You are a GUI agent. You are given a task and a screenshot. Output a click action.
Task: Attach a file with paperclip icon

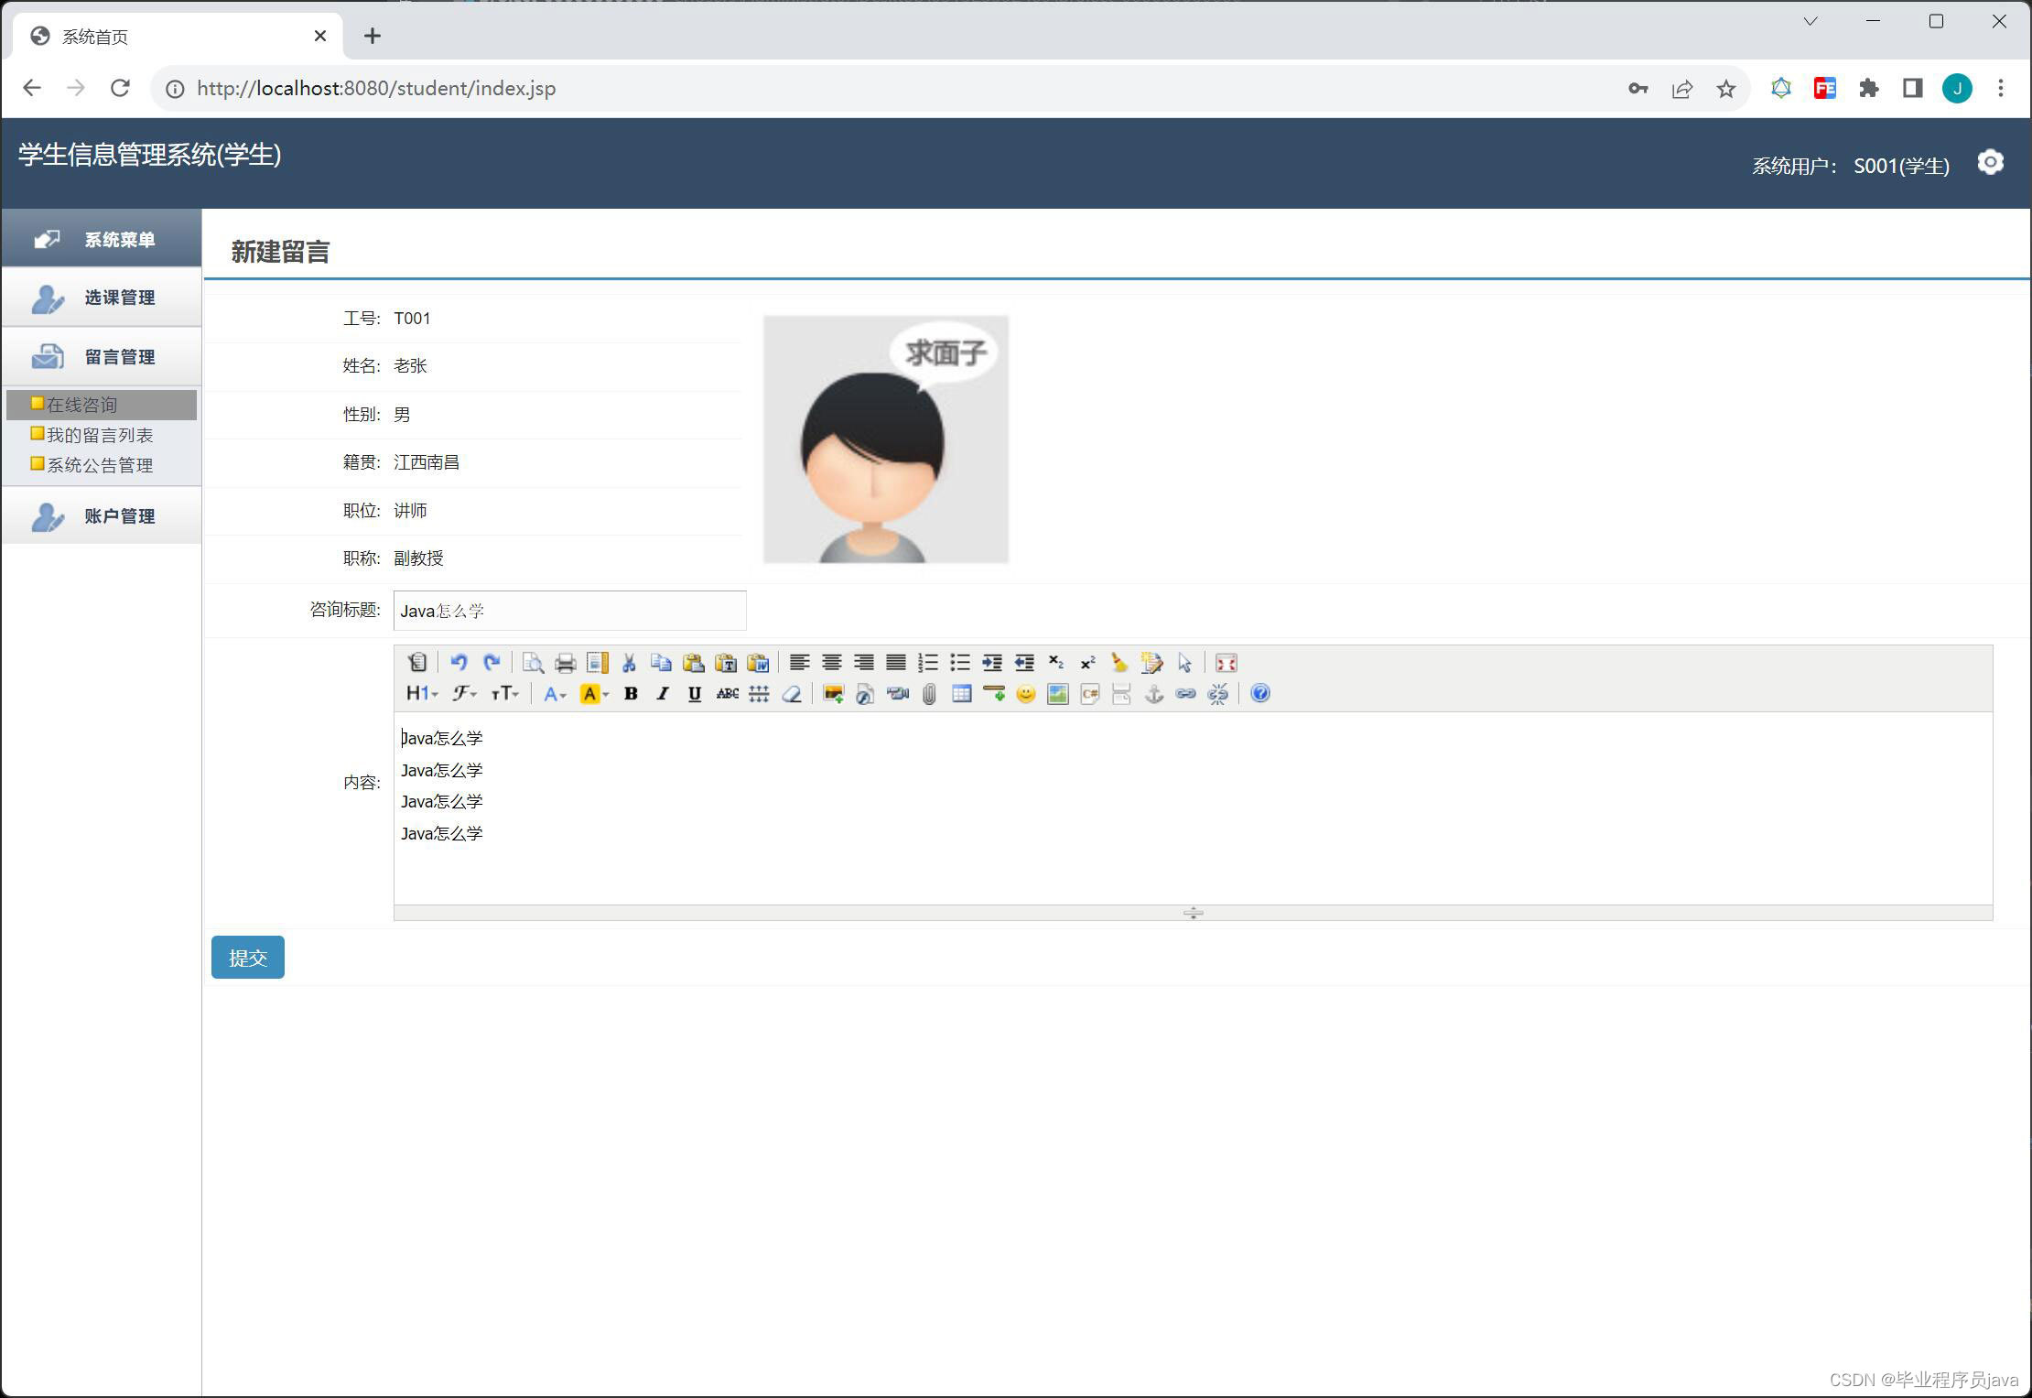click(x=929, y=693)
